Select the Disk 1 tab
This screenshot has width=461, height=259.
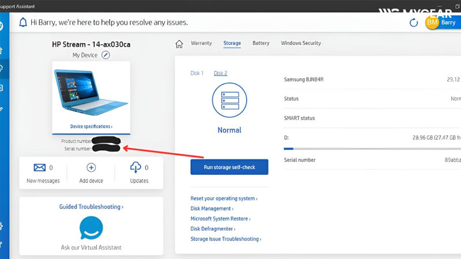tap(197, 73)
